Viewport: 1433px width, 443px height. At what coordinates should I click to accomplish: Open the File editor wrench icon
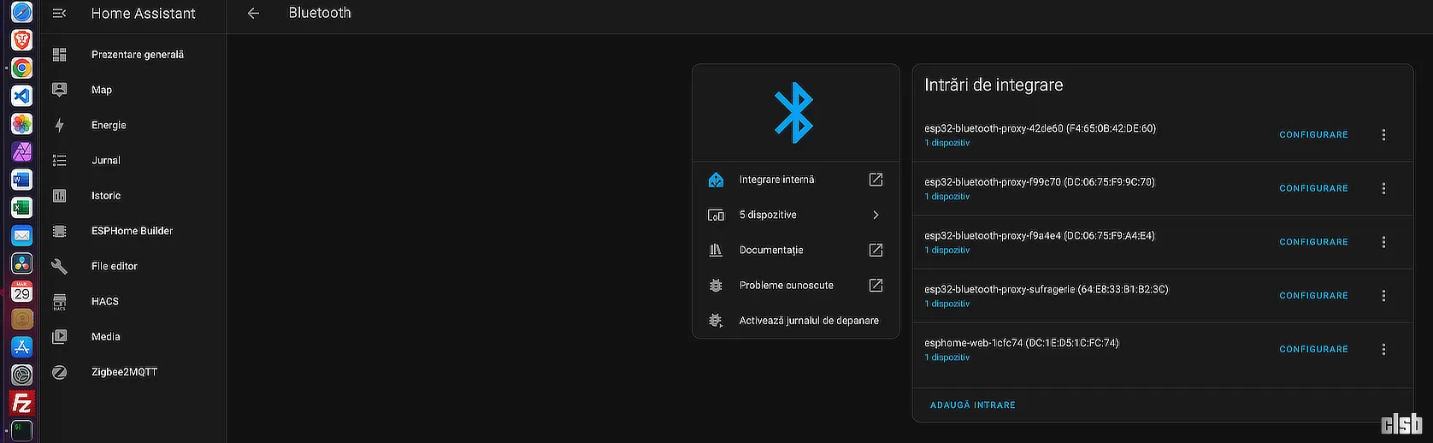point(59,266)
